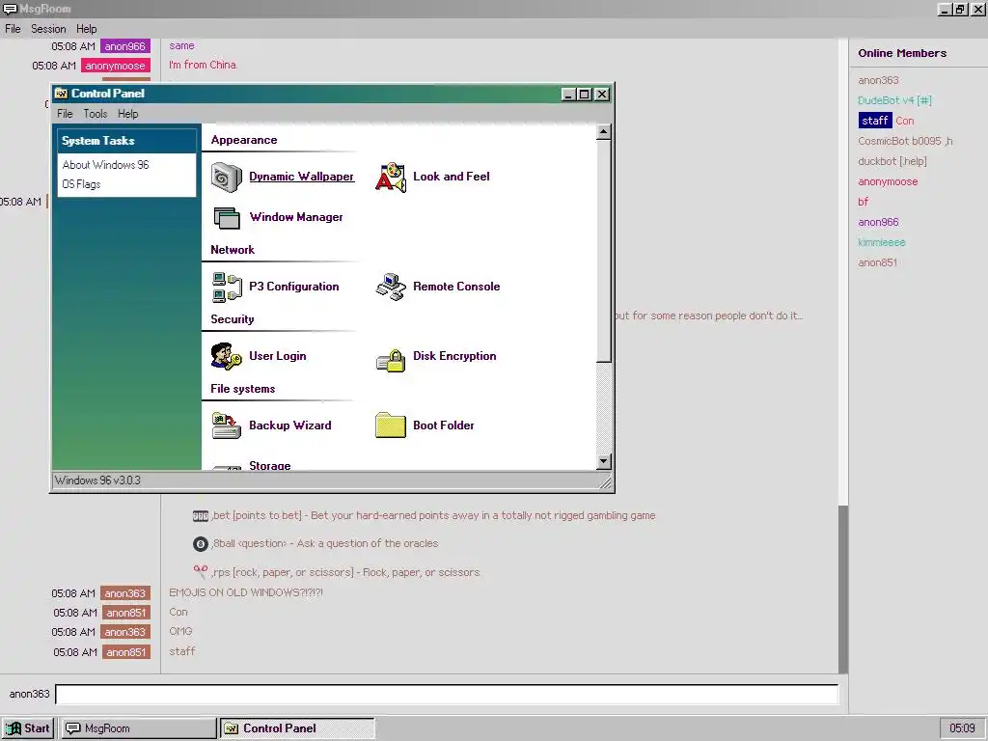This screenshot has width=988, height=741.
Task: Select anonymoose in Online Members list
Action: tap(888, 182)
